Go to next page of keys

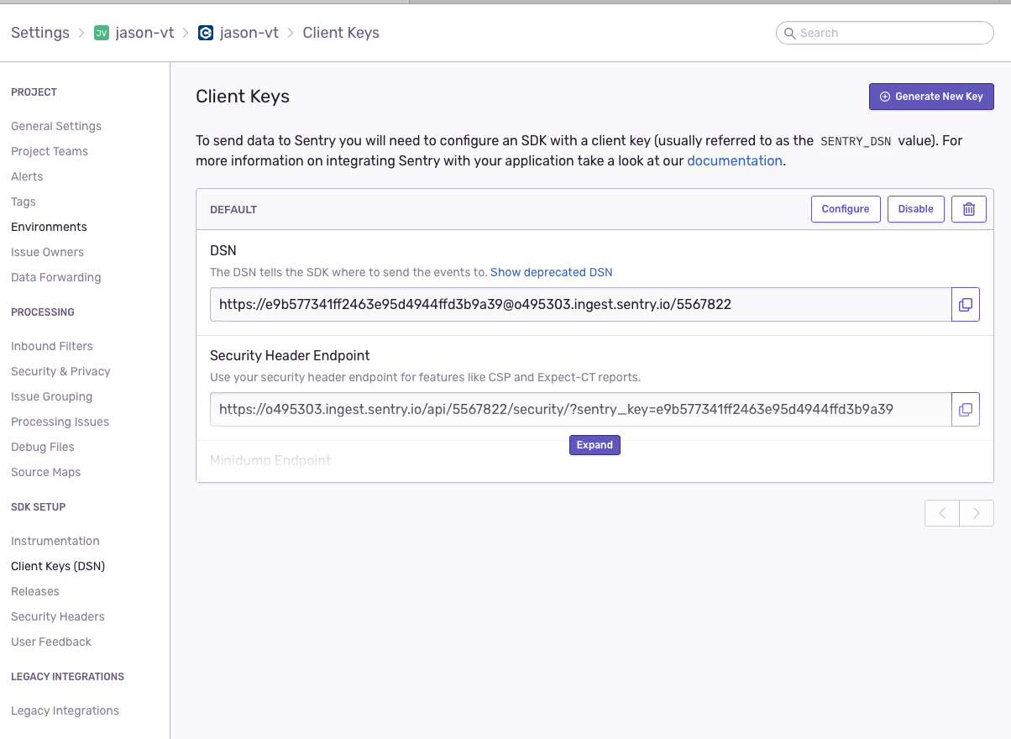(x=977, y=513)
